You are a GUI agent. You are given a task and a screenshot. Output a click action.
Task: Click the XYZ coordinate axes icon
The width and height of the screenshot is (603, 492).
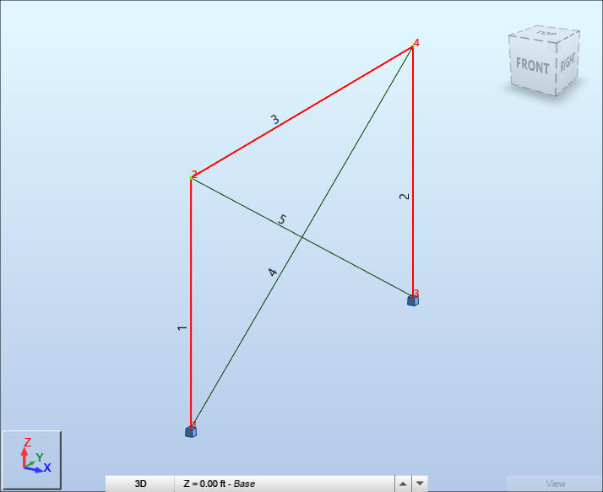click(32, 460)
